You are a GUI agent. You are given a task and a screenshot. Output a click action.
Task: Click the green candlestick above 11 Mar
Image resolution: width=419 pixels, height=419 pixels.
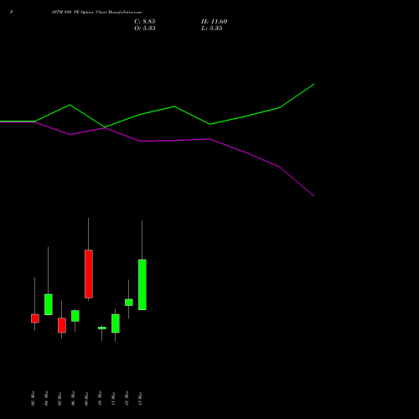(x=116, y=323)
